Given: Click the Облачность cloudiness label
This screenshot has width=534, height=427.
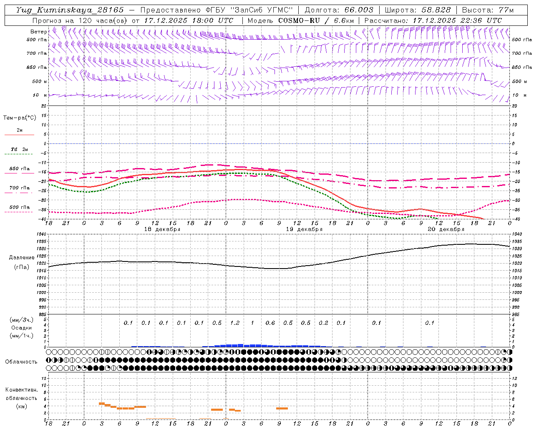Looking at the screenshot, I should pyautogui.click(x=21, y=362).
